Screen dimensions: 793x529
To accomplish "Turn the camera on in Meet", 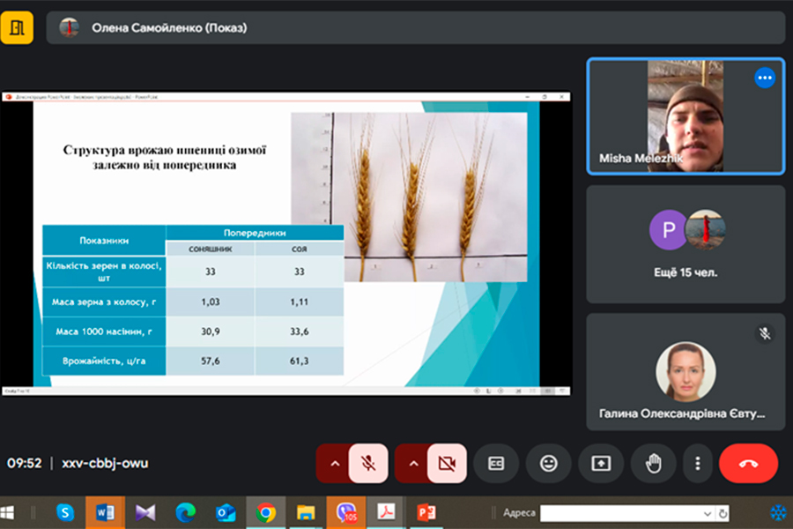I will [x=447, y=463].
